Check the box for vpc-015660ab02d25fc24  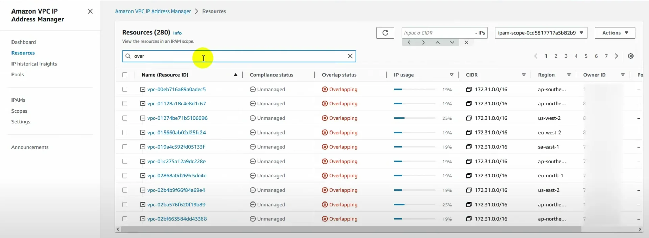click(125, 133)
